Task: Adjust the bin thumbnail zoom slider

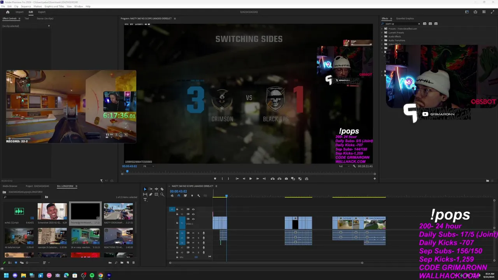Action: coord(33,262)
